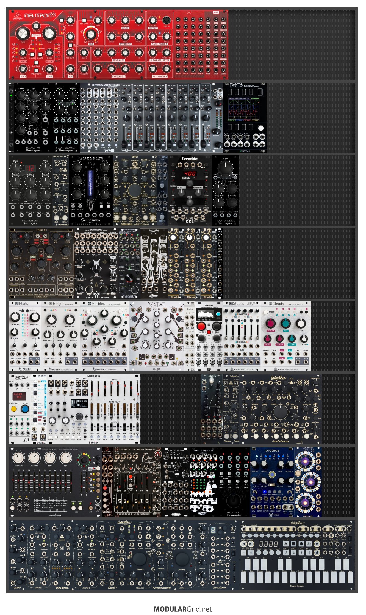Click the red 400 delay display on Eventide

[x=190, y=173]
